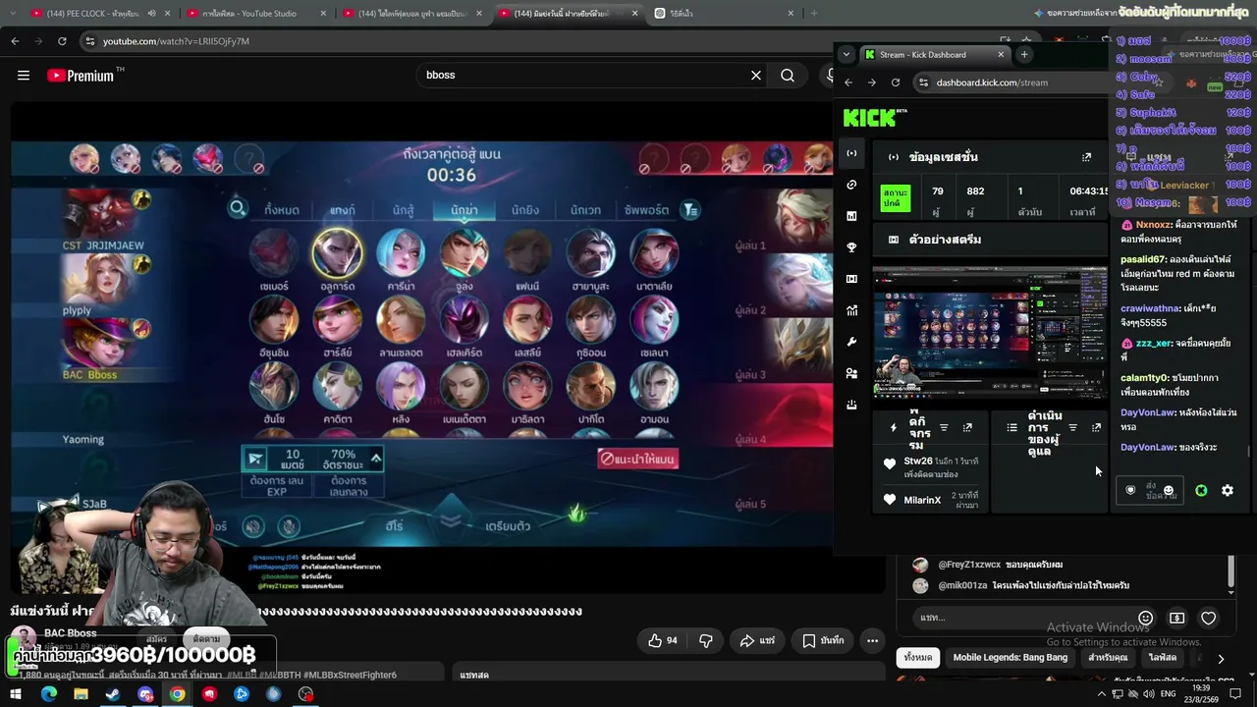The image size is (1257, 707).
Task: Open the Windows Start menu
Action: coord(16,694)
